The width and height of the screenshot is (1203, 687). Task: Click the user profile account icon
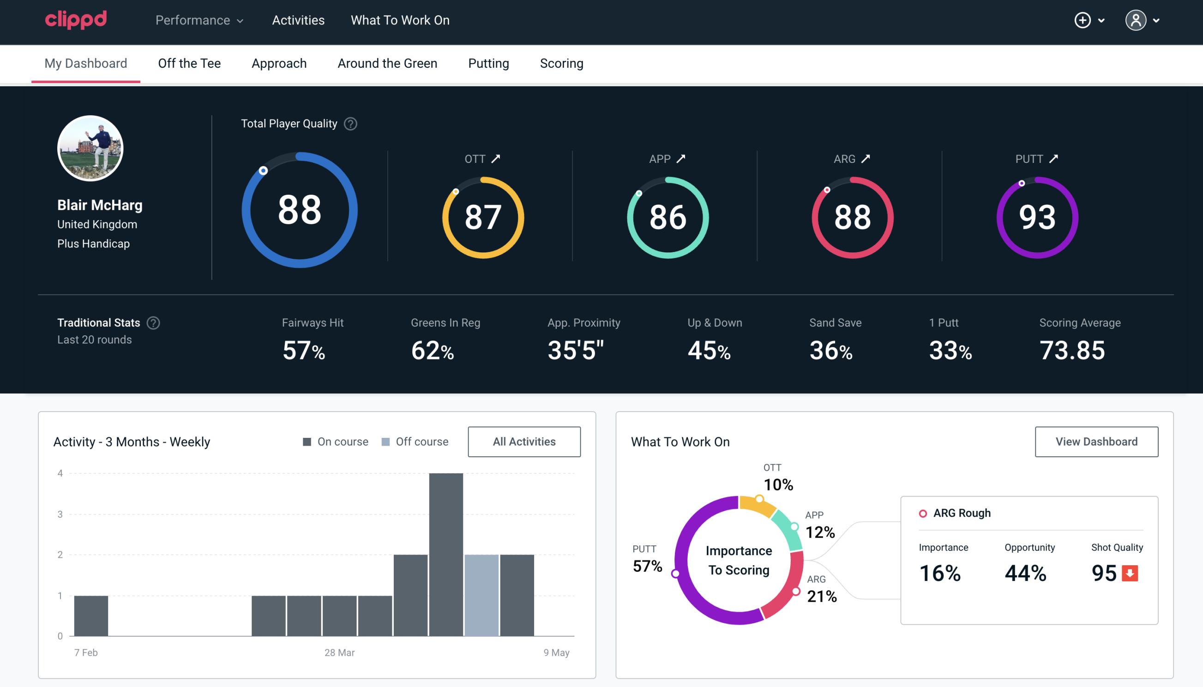(1136, 21)
